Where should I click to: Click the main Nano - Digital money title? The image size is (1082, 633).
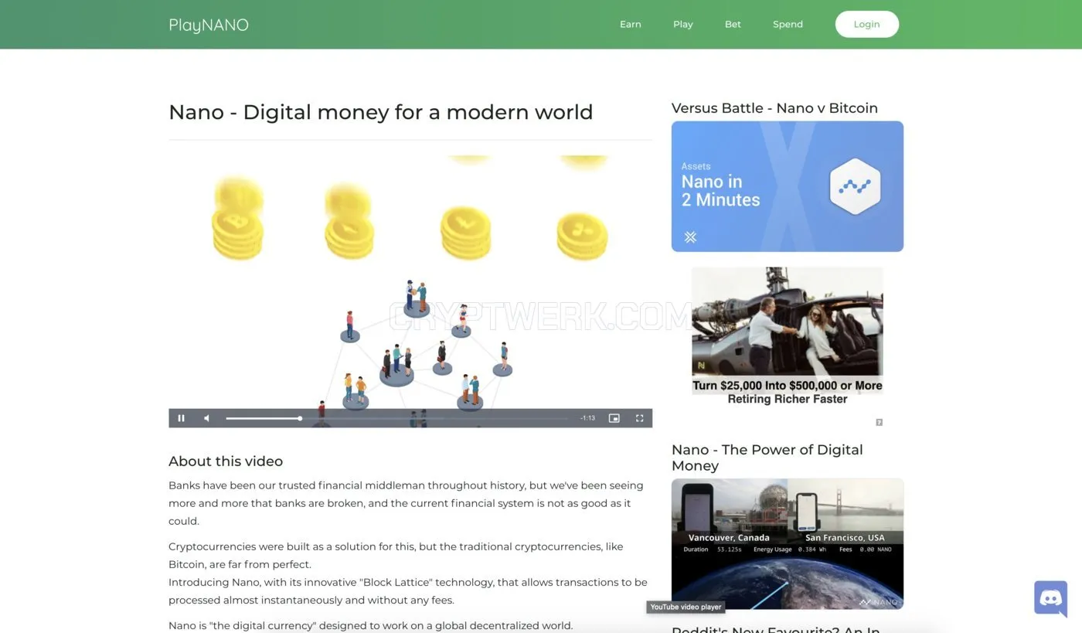(x=381, y=112)
